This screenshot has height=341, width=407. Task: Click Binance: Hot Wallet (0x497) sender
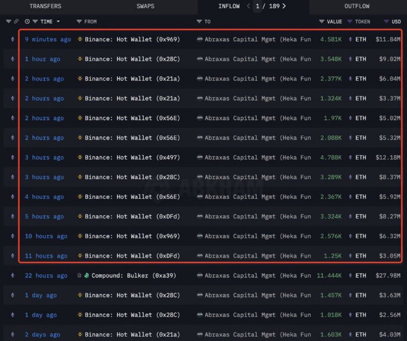coord(132,158)
